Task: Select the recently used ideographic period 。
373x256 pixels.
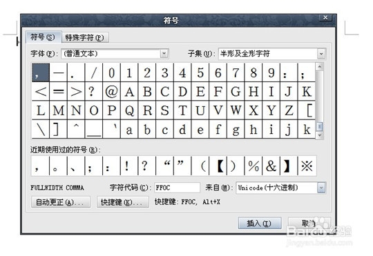Action: (58, 166)
